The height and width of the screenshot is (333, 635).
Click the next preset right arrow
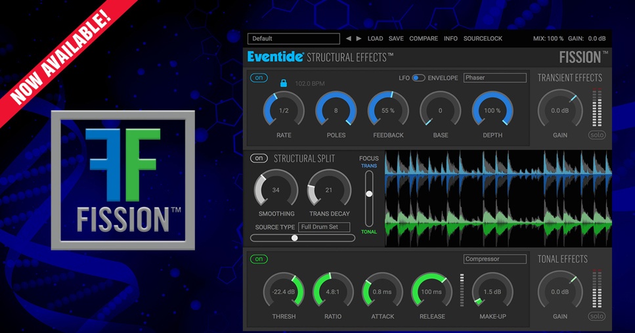click(x=359, y=39)
